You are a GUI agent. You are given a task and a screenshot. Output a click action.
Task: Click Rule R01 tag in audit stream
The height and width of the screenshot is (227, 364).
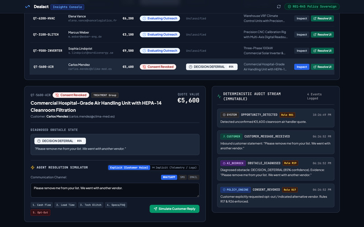tap(287, 115)
